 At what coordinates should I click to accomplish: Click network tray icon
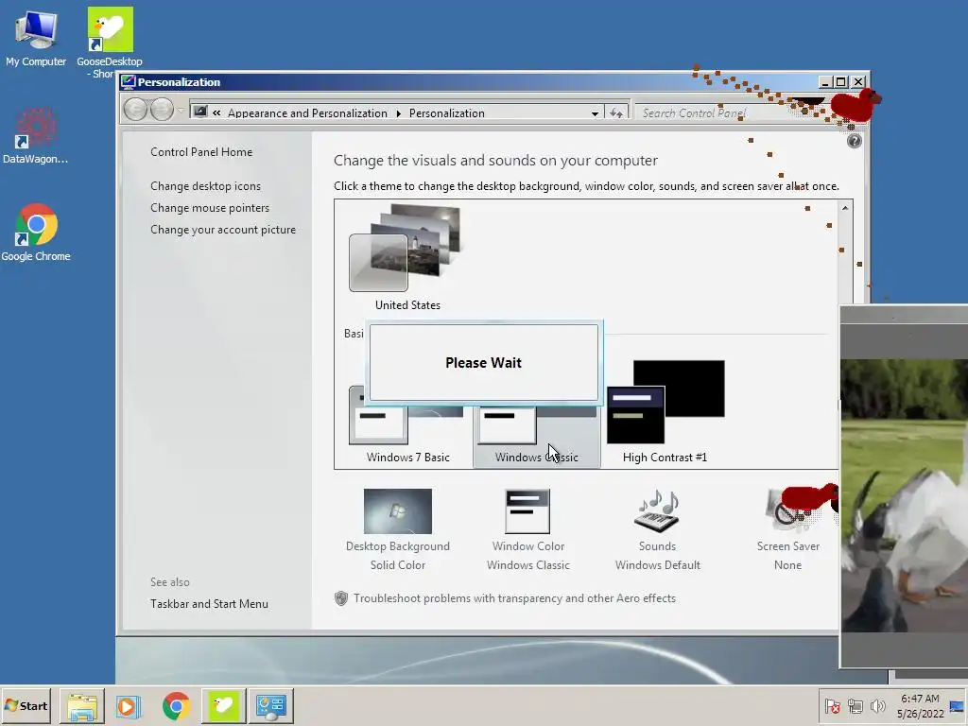[855, 706]
